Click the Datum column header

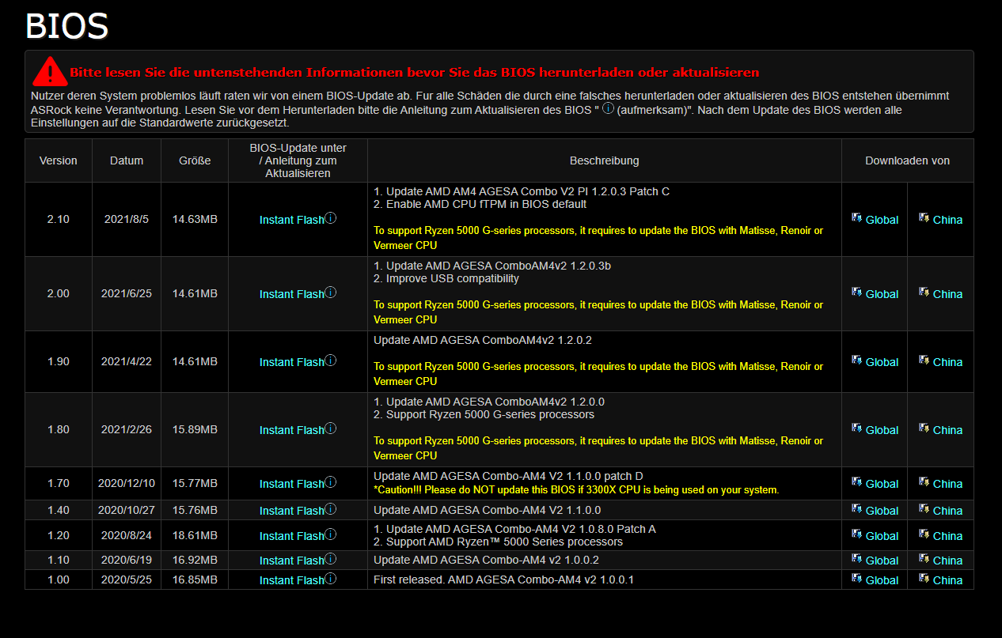click(127, 160)
